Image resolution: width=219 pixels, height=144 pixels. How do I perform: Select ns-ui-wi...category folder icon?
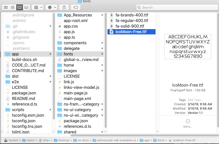[x=60, y=115]
